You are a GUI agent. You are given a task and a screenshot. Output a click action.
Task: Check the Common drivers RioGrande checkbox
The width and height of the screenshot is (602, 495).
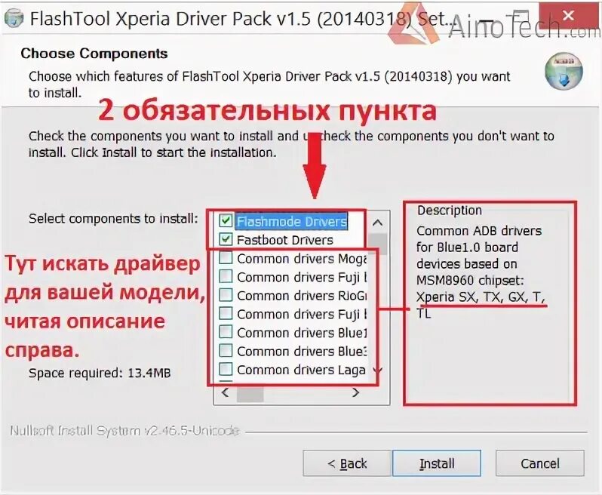(226, 295)
